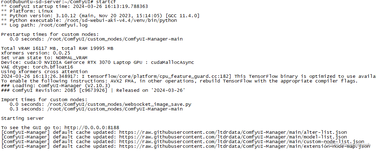Click the Python version 3.10.12 line
The image size is (376, 151).
pyautogui.click(x=100, y=16)
